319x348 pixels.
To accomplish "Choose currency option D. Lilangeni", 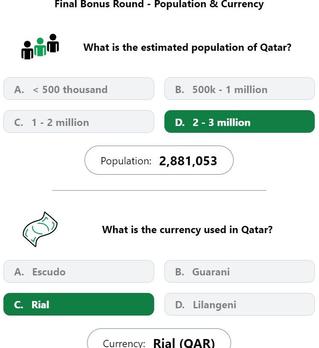I will [240, 304].
